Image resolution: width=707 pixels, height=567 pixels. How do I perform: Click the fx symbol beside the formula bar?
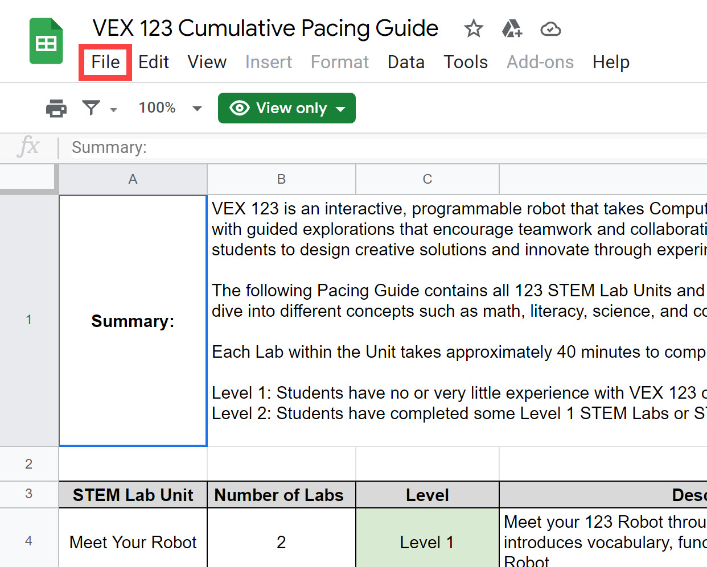(x=29, y=147)
